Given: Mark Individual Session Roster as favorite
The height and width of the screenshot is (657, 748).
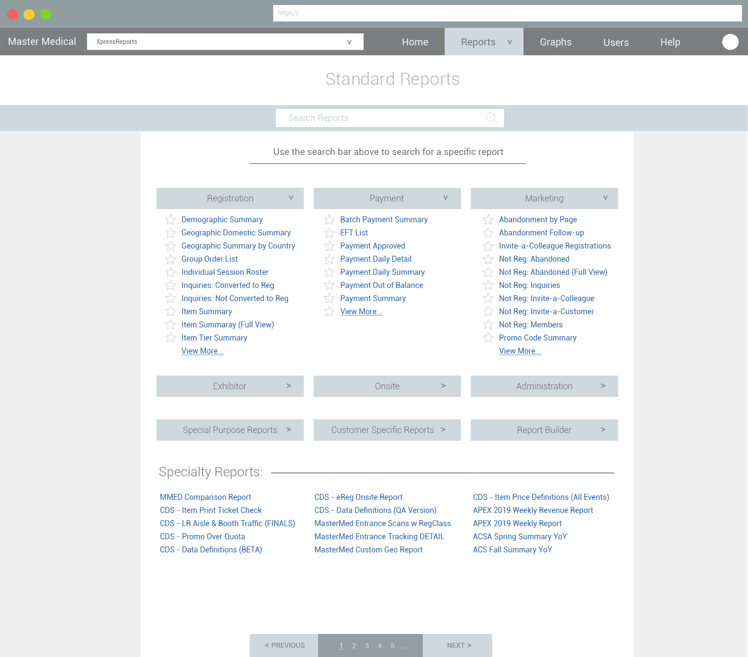Looking at the screenshot, I should coord(171,272).
